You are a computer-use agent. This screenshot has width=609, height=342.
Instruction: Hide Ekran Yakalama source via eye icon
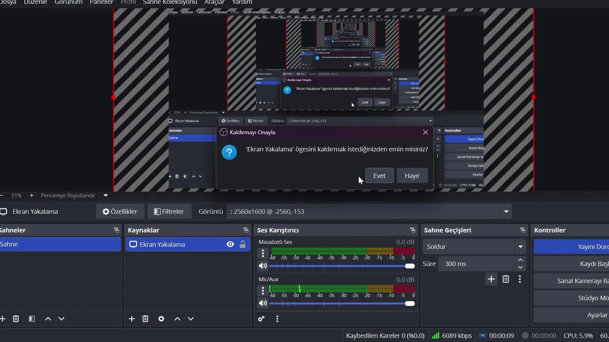tap(230, 244)
